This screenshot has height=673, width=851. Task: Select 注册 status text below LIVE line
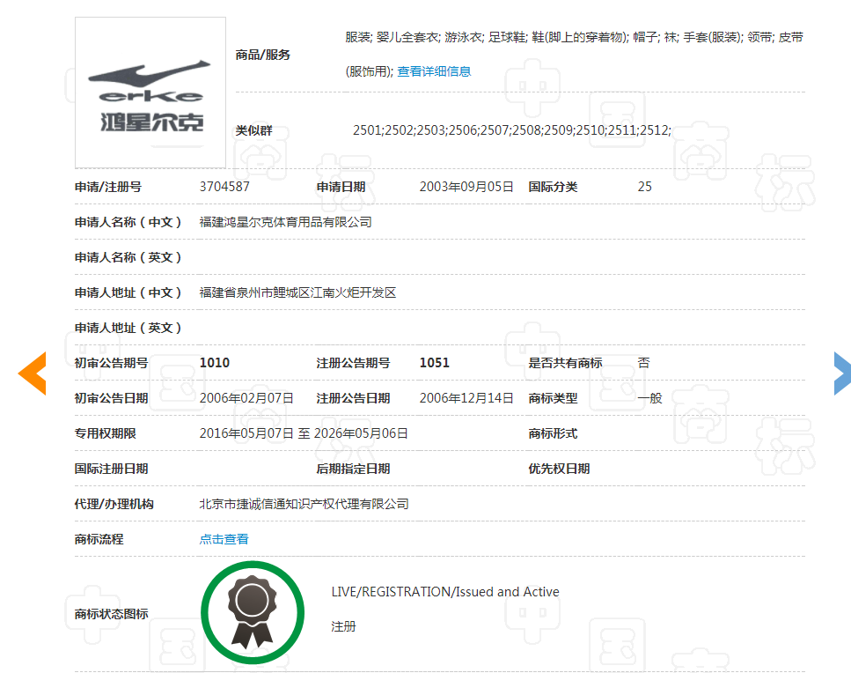(343, 626)
